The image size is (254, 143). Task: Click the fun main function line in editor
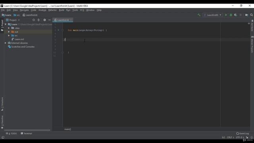coord(87,30)
